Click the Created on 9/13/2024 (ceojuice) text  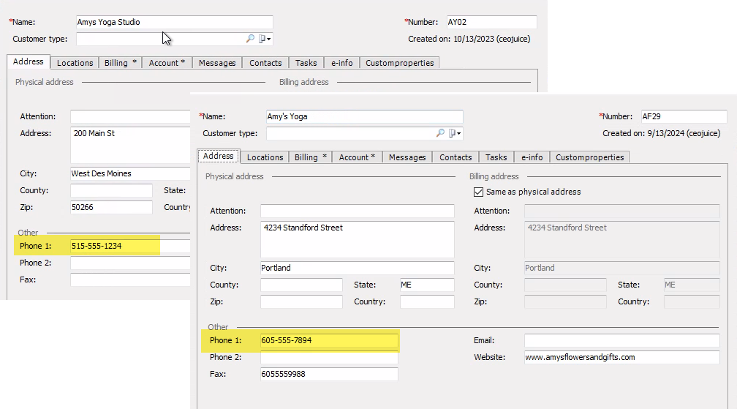[x=661, y=133]
